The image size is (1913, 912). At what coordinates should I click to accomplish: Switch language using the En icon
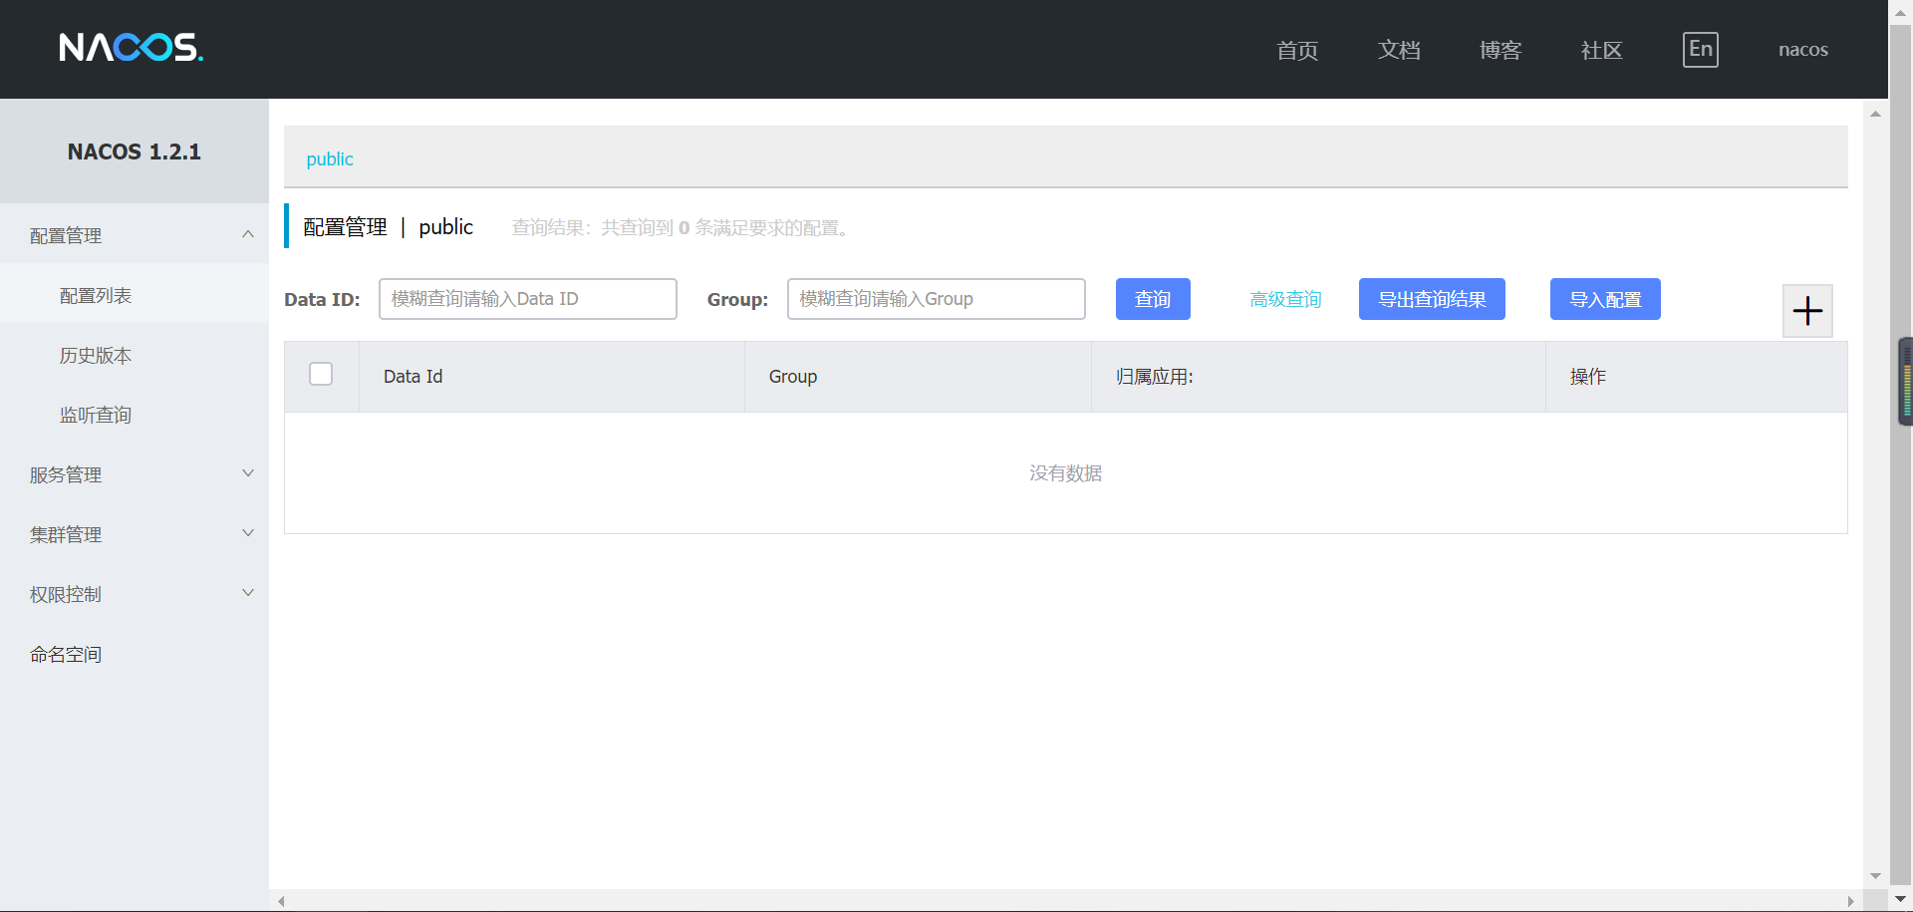[x=1700, y=49]
